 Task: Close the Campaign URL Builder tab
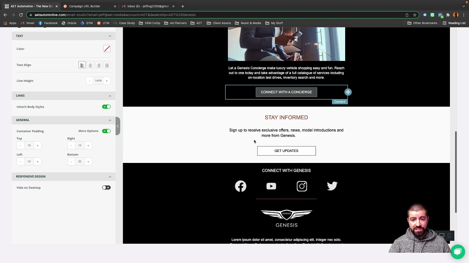coord(115,6)
